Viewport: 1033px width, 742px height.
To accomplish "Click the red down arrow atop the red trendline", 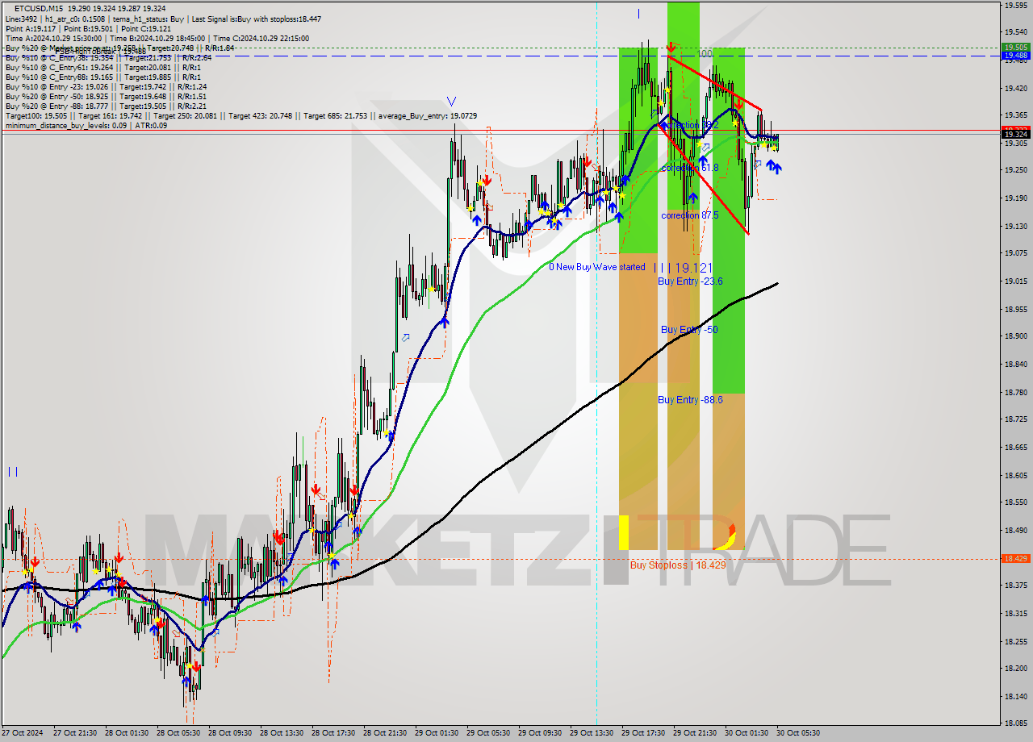I will (x=671, y=48).
